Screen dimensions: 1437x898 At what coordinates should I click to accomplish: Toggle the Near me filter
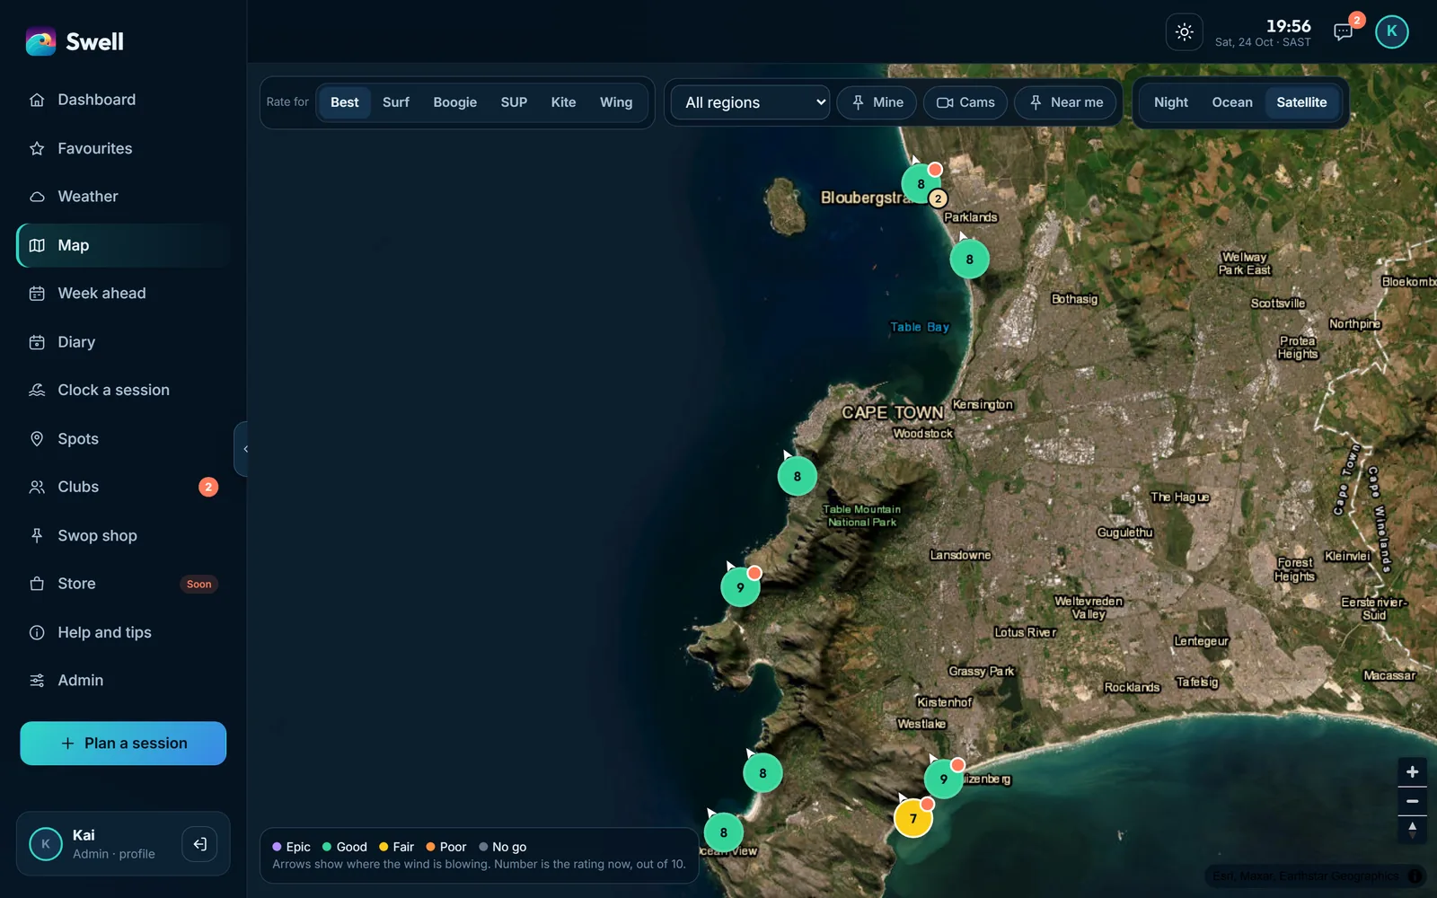pyautogui.click(x=1065, y=102)
